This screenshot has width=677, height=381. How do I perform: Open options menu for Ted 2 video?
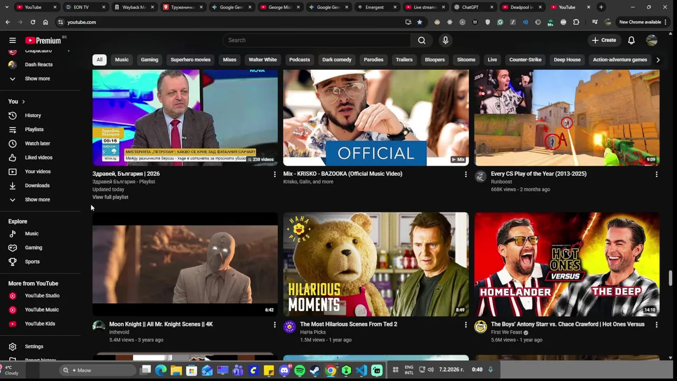point(465,324)
